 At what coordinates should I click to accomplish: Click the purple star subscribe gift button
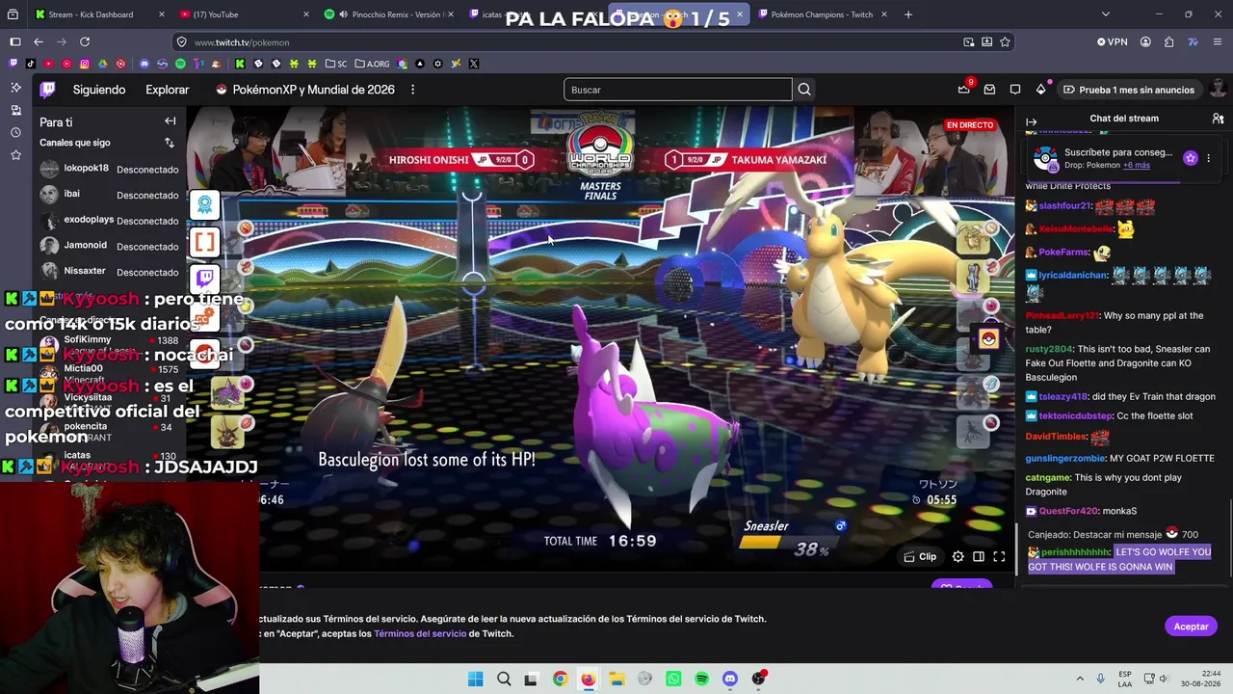(x=1191, y=158)
